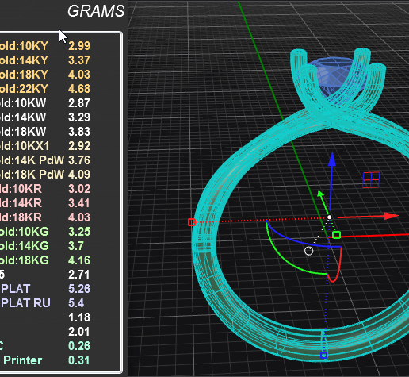Click the 18KR material label
409x377 pixels.
(21, 217)
